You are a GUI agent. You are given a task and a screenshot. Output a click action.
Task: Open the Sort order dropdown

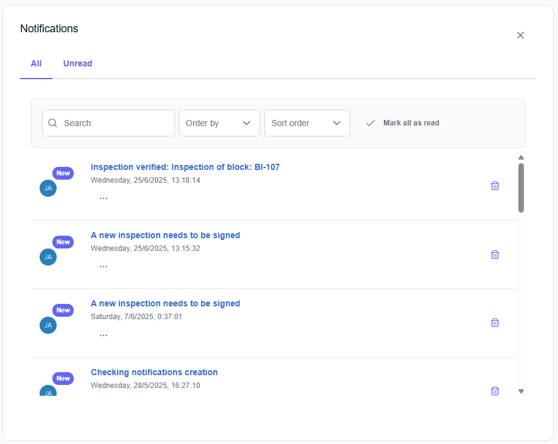pyautogui.click(x=307, y=123)
